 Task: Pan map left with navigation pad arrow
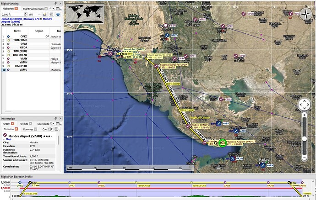coord(300,105)
